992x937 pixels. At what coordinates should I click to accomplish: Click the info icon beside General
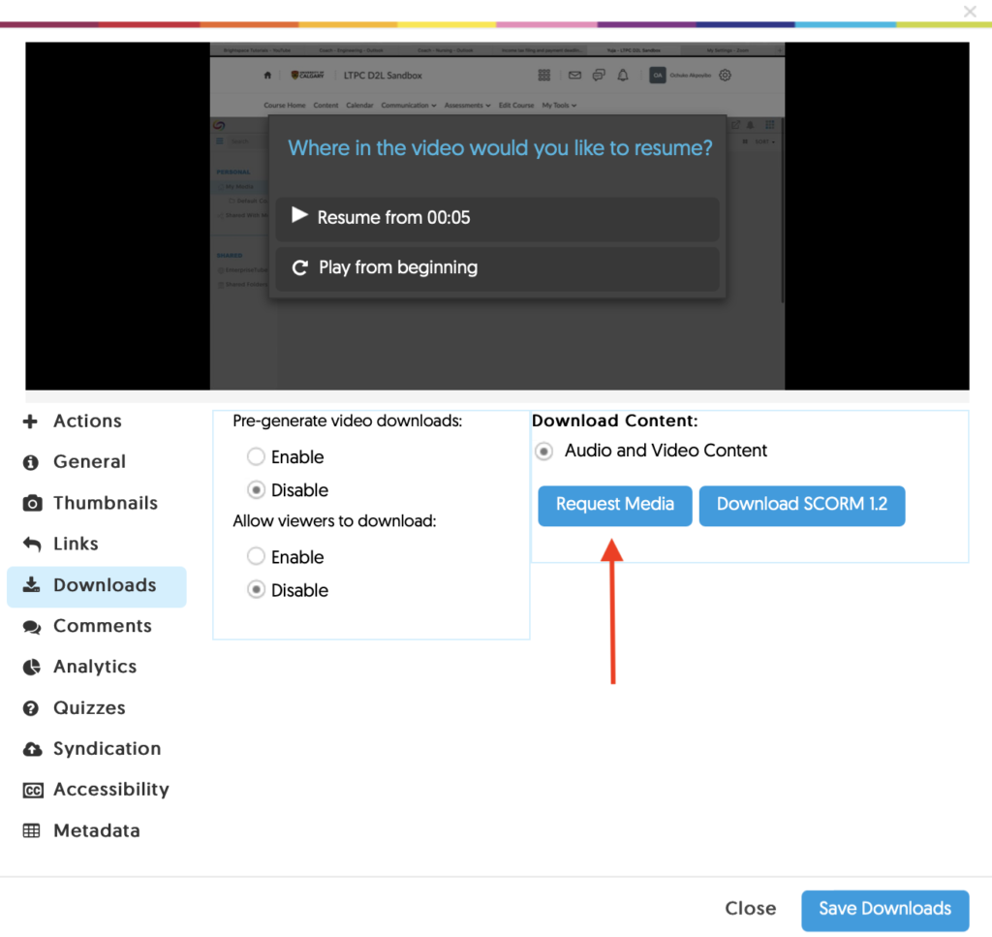(30, 462)
